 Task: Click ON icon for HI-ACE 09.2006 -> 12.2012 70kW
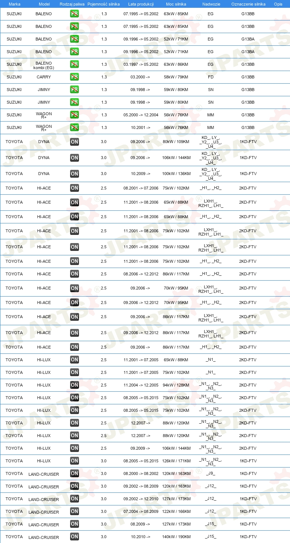tap(75, 303)
